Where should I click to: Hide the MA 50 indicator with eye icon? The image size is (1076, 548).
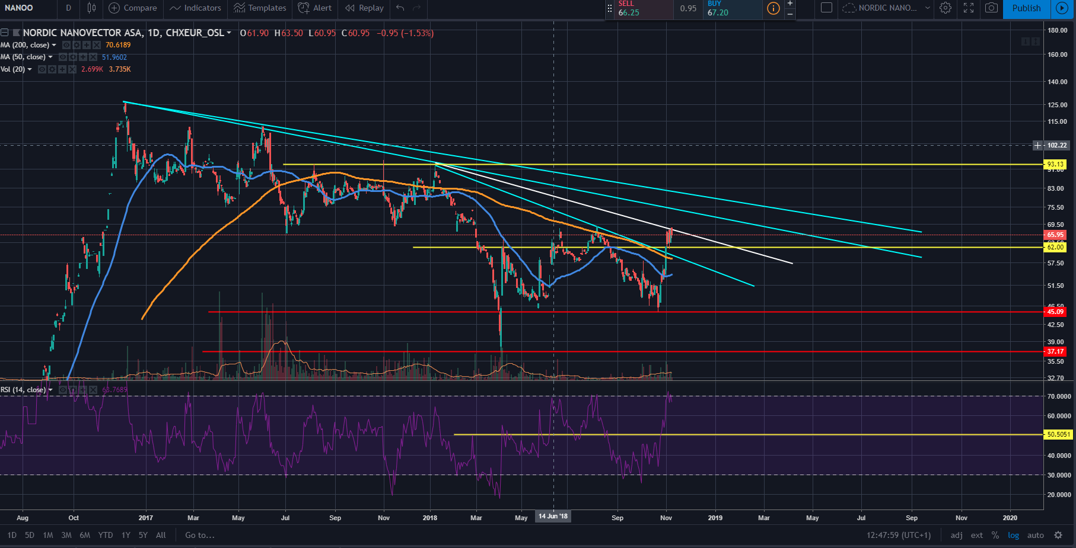(x=63, y=57)
